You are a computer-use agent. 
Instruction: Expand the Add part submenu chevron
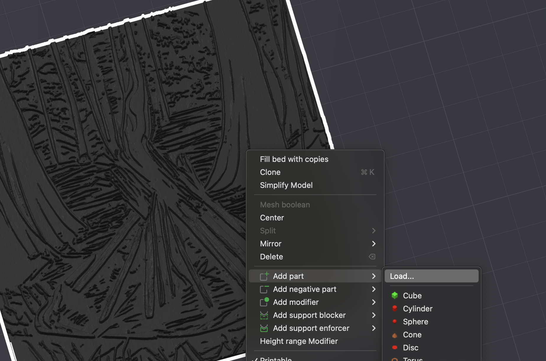tap(374, 276)
